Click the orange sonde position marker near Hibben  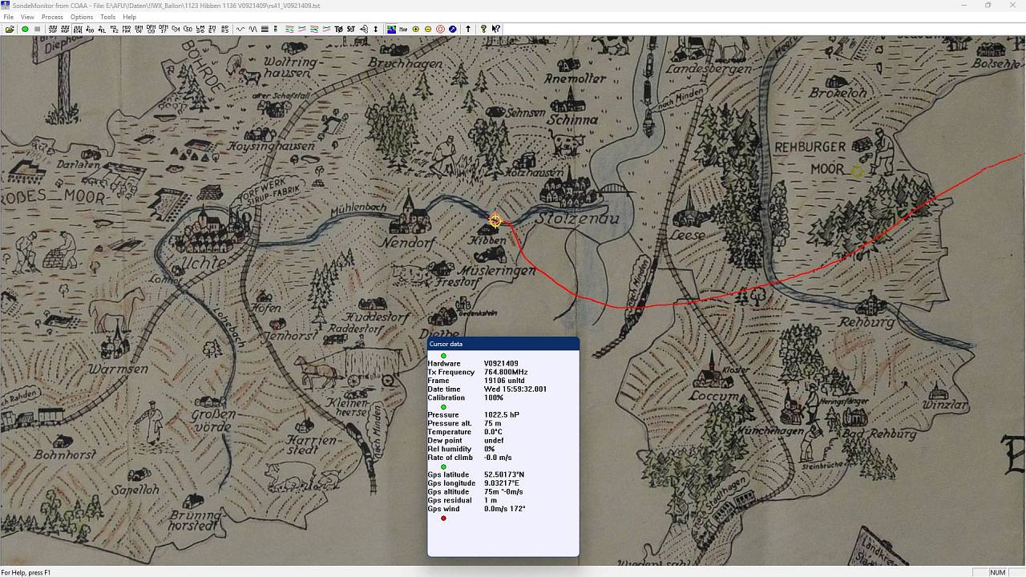tap(495, 220)
